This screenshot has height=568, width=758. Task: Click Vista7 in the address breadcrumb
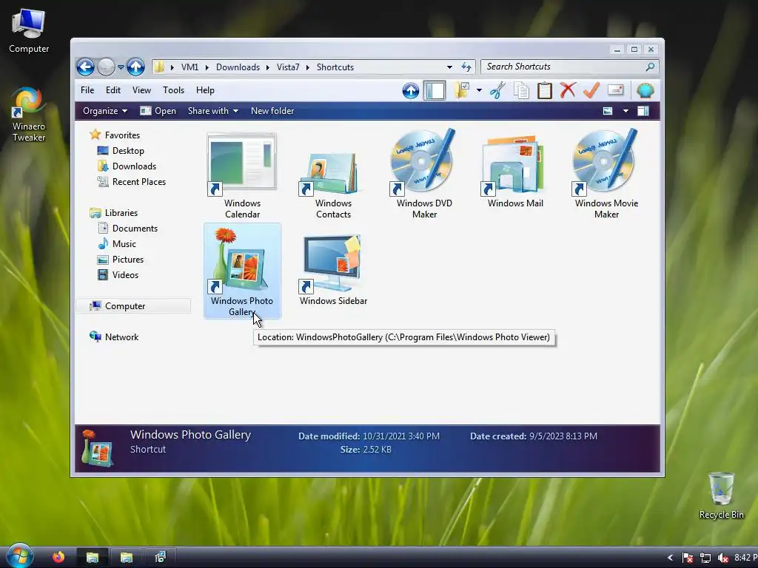pos(288,67)
